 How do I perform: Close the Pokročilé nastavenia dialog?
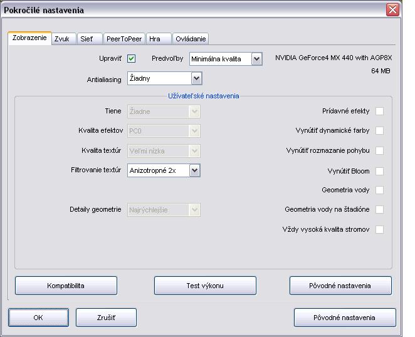click(392, 10)
